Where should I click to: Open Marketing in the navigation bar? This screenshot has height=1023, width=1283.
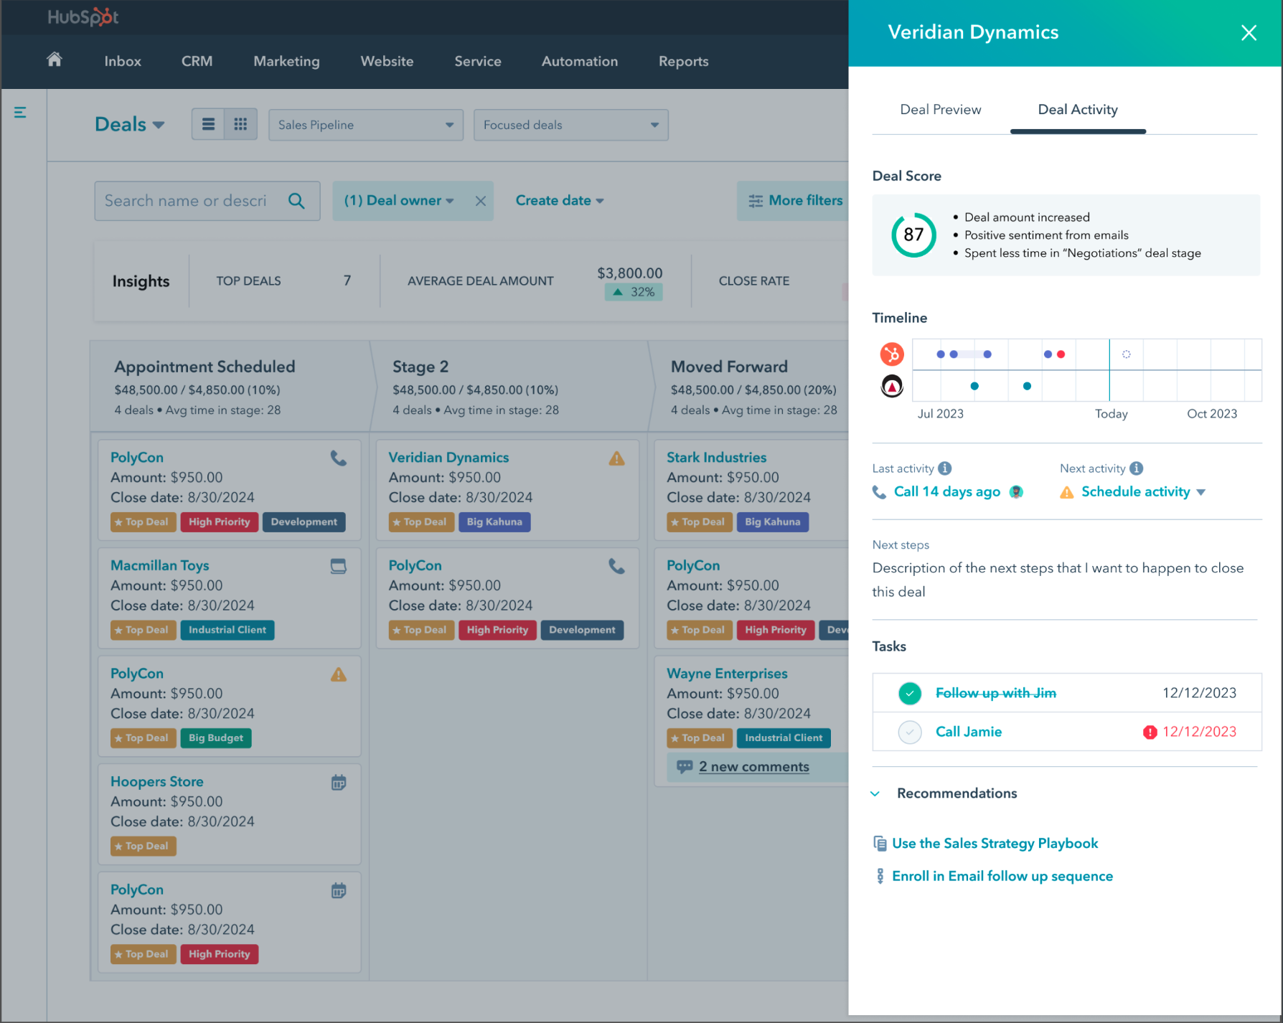pyautogui.click(x=286, y=62)
